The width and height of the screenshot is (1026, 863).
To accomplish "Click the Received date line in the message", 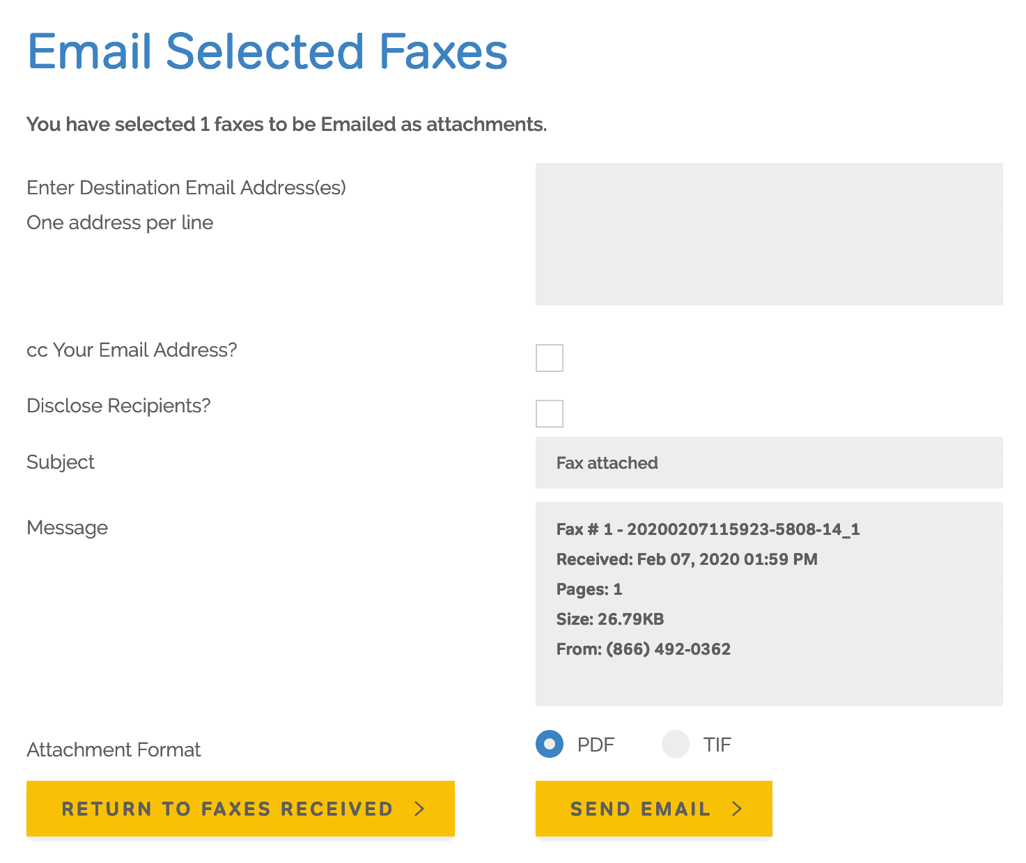I will click(x=687, y=559).
